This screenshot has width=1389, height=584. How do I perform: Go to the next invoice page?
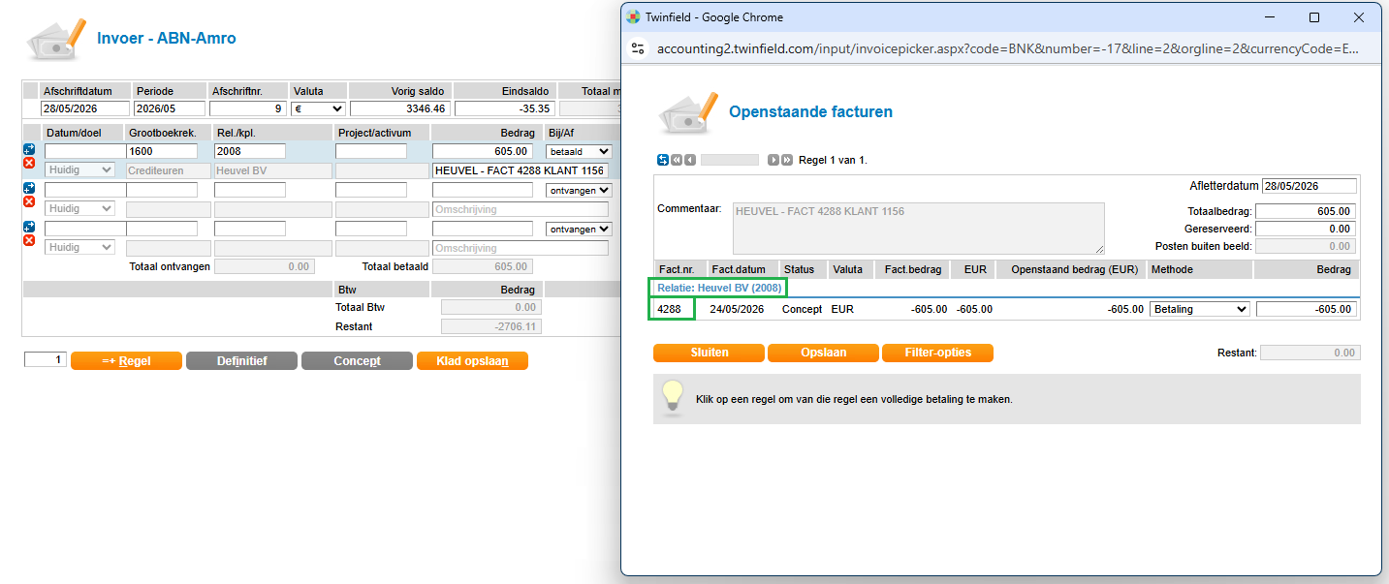point(773,160)
